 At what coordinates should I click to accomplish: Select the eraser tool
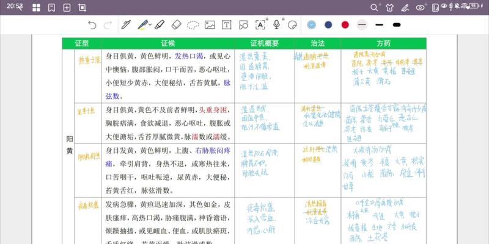(177, 25)
